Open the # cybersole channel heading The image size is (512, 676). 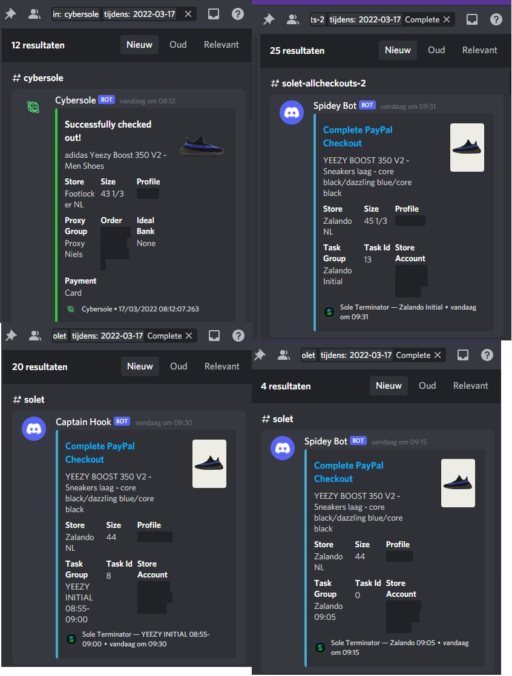(38, 78)
